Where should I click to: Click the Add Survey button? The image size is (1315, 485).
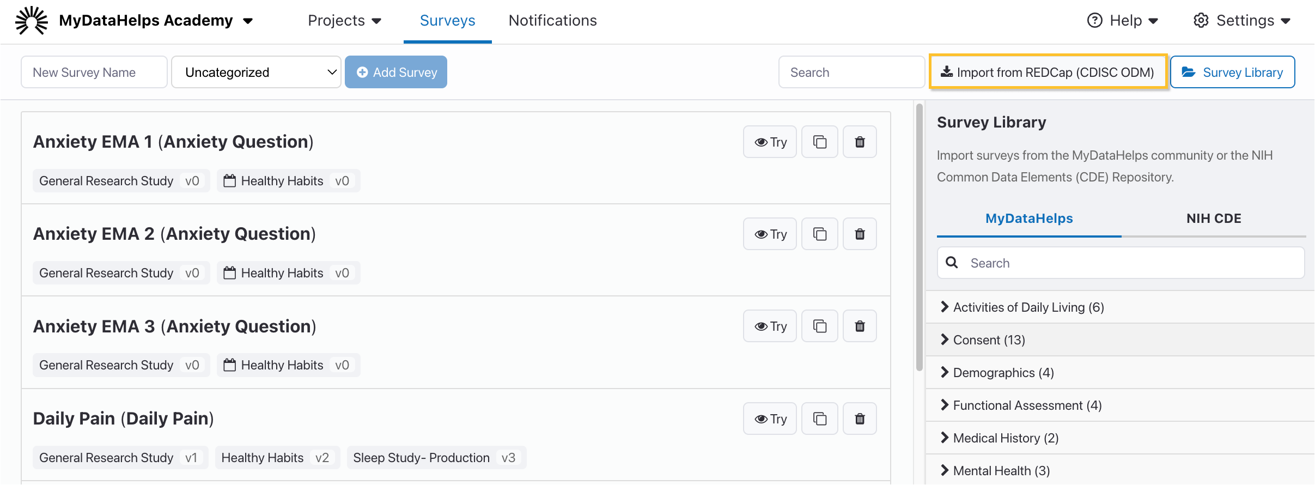click(x=396, y=72)
